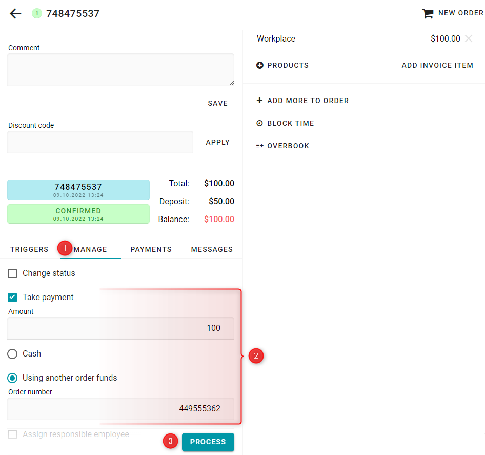
Task: Click the Save comment button
Action: click(x=218, y=103)
